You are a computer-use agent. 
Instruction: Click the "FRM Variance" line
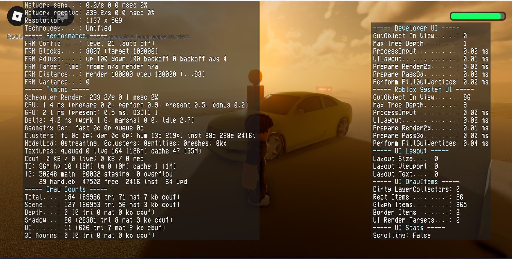[x=57, y=82]
